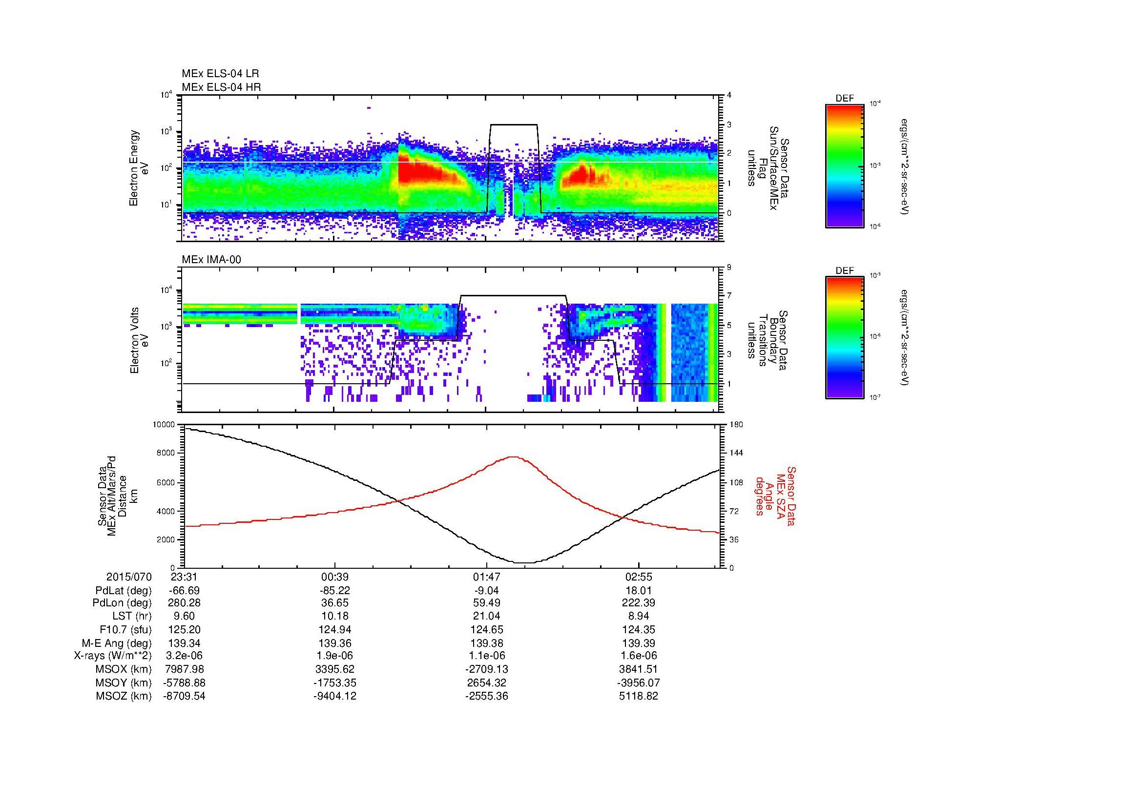1142x807 pixels.
Task: Click the black altitude curve minimum
Action: pyautogui.click(x=523, y=562)
